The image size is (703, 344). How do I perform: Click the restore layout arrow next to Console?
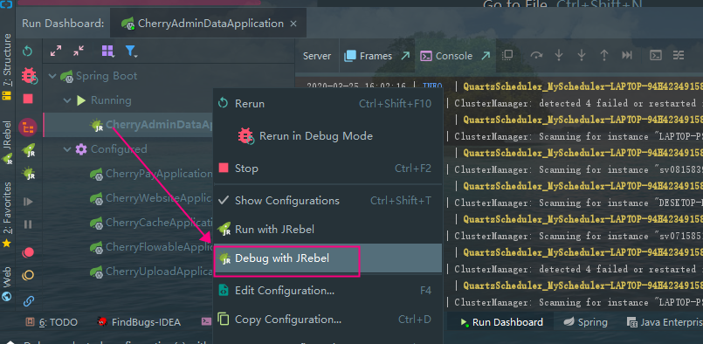(485, 56)
